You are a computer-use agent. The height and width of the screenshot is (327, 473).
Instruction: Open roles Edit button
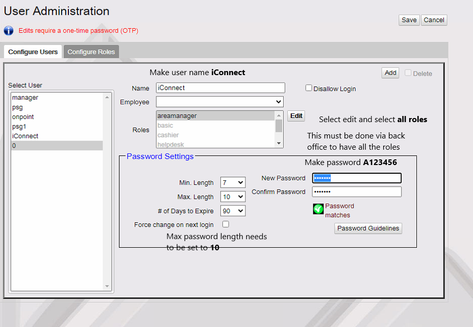(296, 116)
